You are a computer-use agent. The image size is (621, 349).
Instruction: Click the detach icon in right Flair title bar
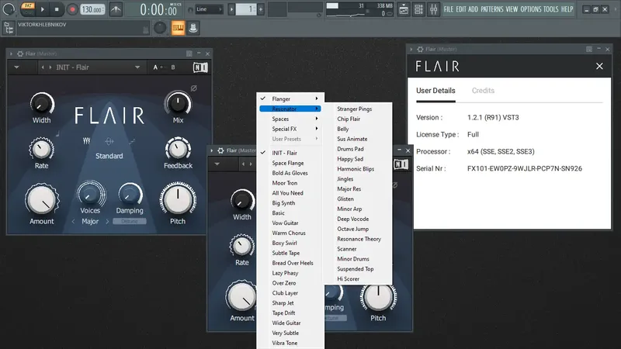589,49
